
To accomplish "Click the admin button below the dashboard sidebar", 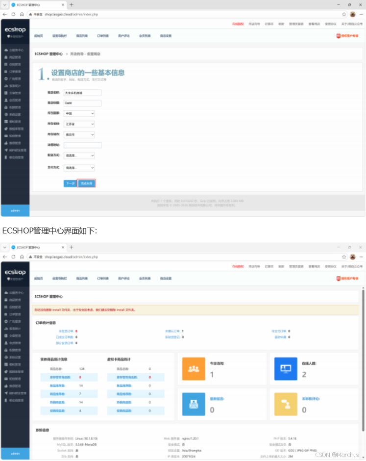I will pyautogui.click(x=15, y=454).
